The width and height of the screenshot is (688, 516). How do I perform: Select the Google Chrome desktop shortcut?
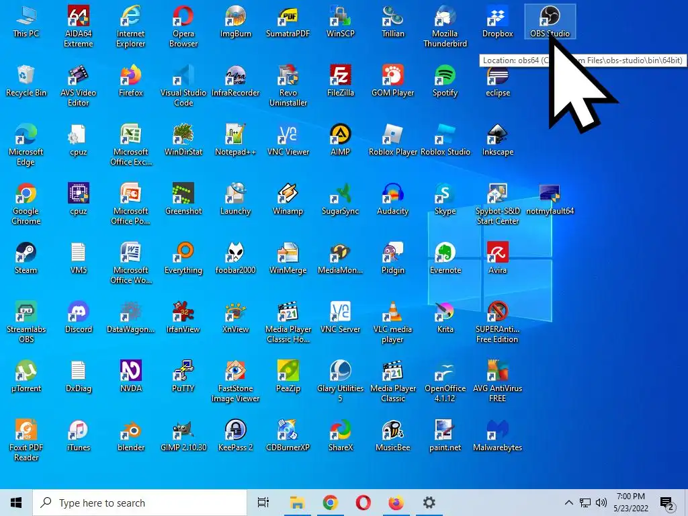[26, 204]
